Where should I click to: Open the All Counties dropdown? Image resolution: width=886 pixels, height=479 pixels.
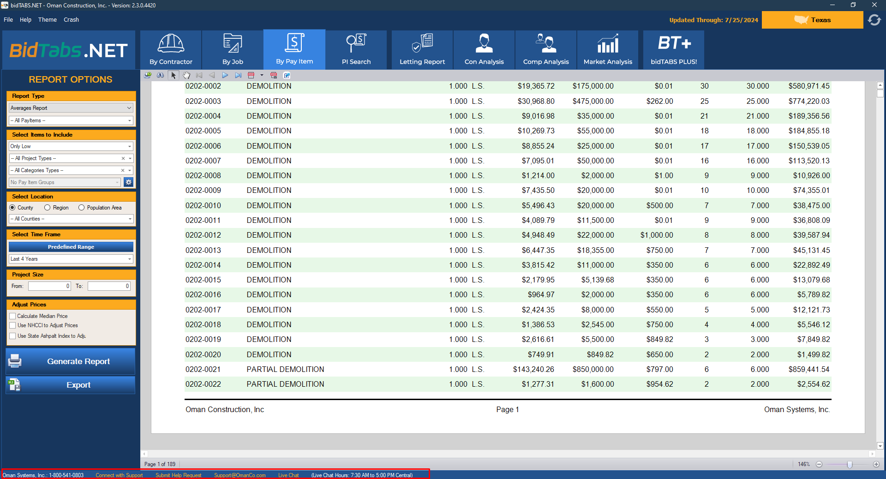coord(71,219)
